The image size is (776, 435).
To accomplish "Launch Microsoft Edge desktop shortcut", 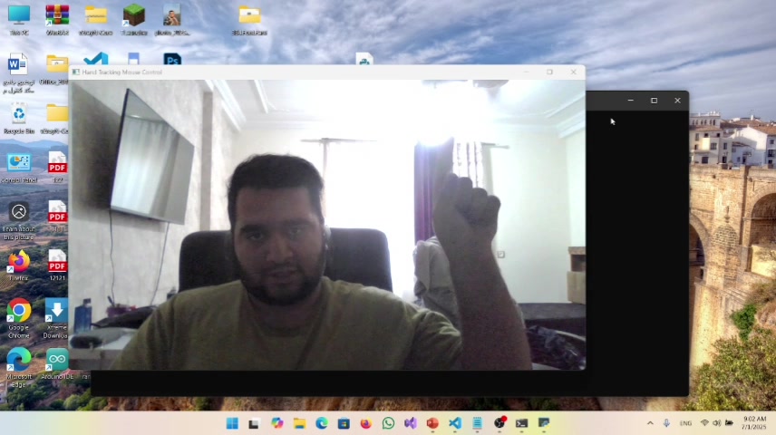I will pos(19,367).
